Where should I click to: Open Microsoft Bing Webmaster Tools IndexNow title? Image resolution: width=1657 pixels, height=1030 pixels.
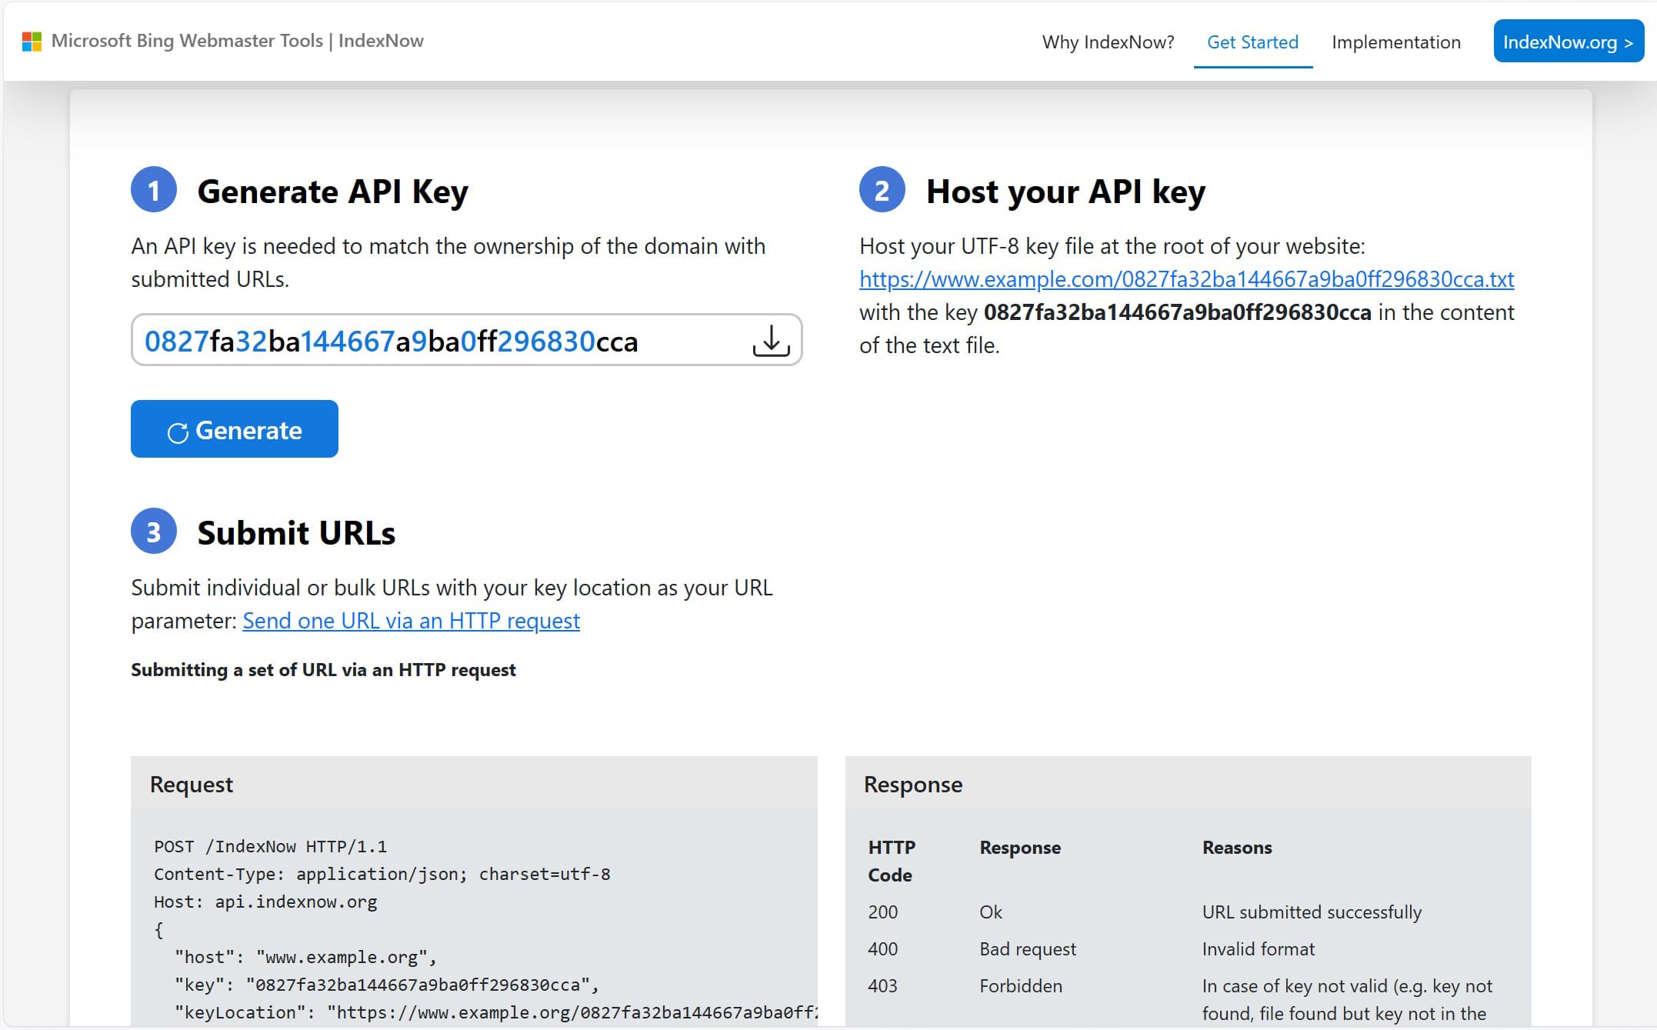click(x=237, y=41)
